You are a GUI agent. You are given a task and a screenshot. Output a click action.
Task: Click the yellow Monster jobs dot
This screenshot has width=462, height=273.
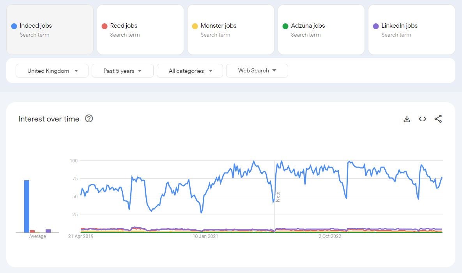(x=195, y=26)
